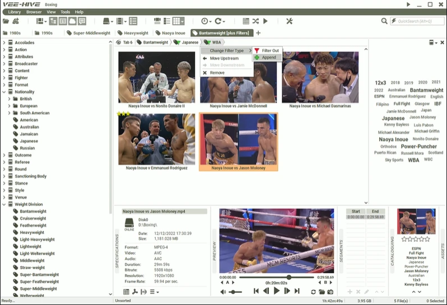Viewport: 447px width, 305px height.
Task: Open the thumbnail grid view dropdown
Action: (179, 21)
